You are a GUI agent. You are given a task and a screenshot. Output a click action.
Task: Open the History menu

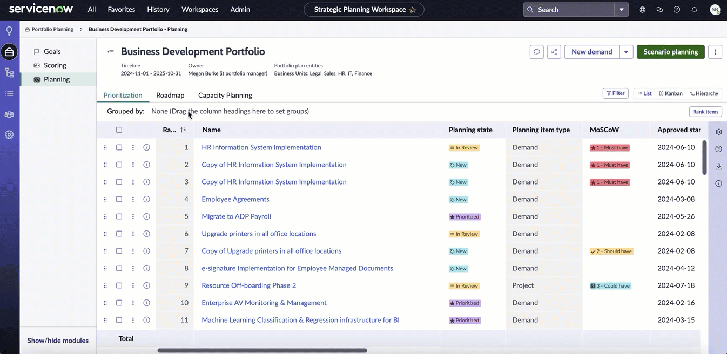click(158, 10)
